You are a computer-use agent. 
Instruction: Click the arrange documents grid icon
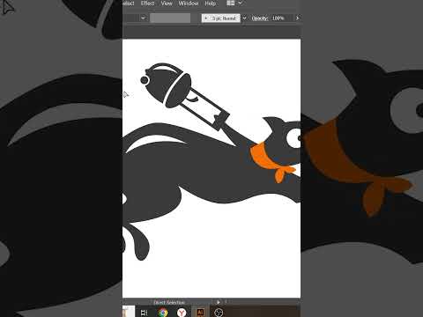[x=231, y=4]
